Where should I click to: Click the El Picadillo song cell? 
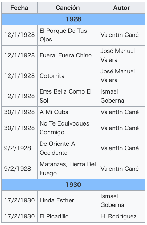pyautogui.click(x=68, y=217)
